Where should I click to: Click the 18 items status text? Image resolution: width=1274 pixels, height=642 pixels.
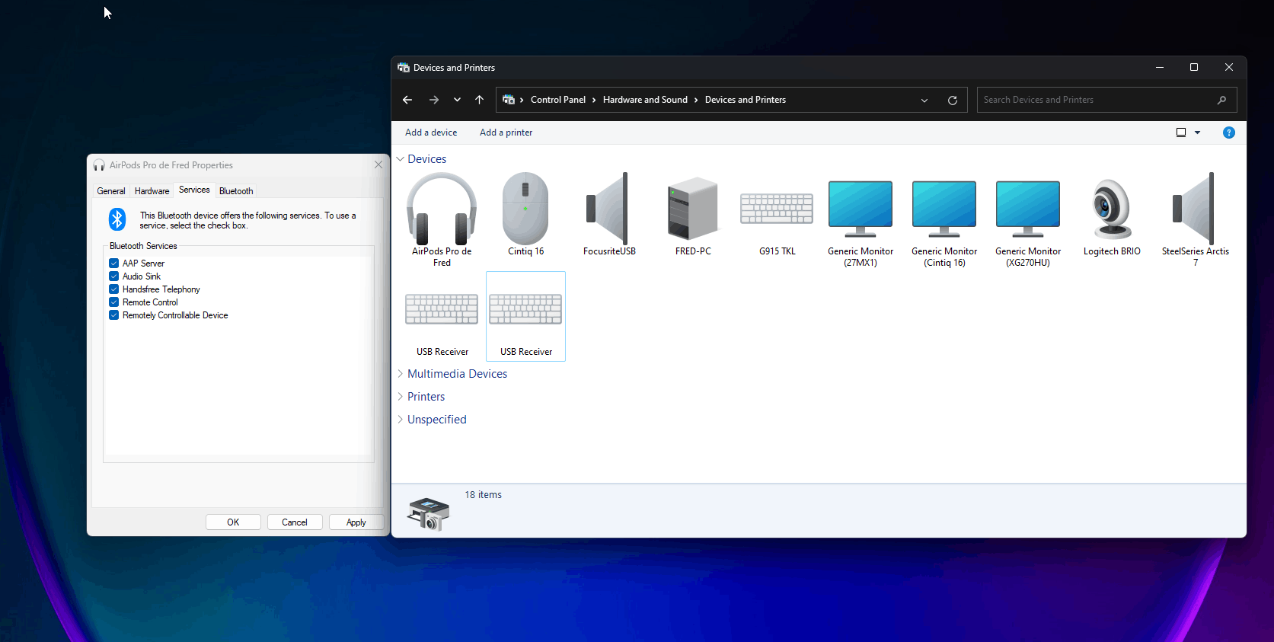coord(484,495)
